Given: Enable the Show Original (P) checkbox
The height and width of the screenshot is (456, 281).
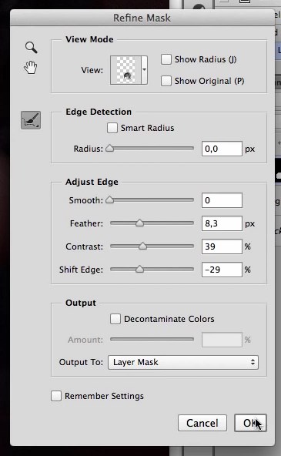Looking at the screenshot, I should 166,81.
